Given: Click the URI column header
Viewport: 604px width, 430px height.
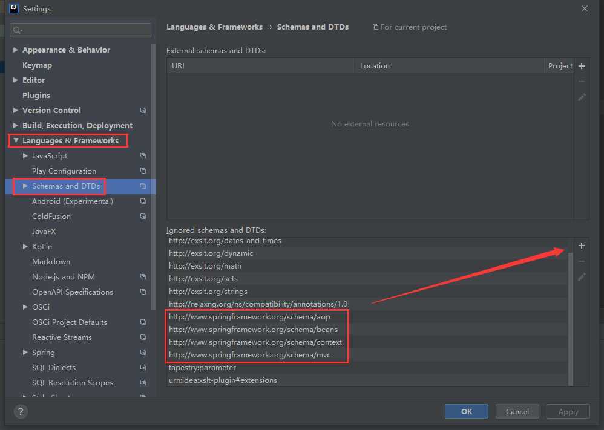Looking at the screenshot, I should [x=261, y=66].
